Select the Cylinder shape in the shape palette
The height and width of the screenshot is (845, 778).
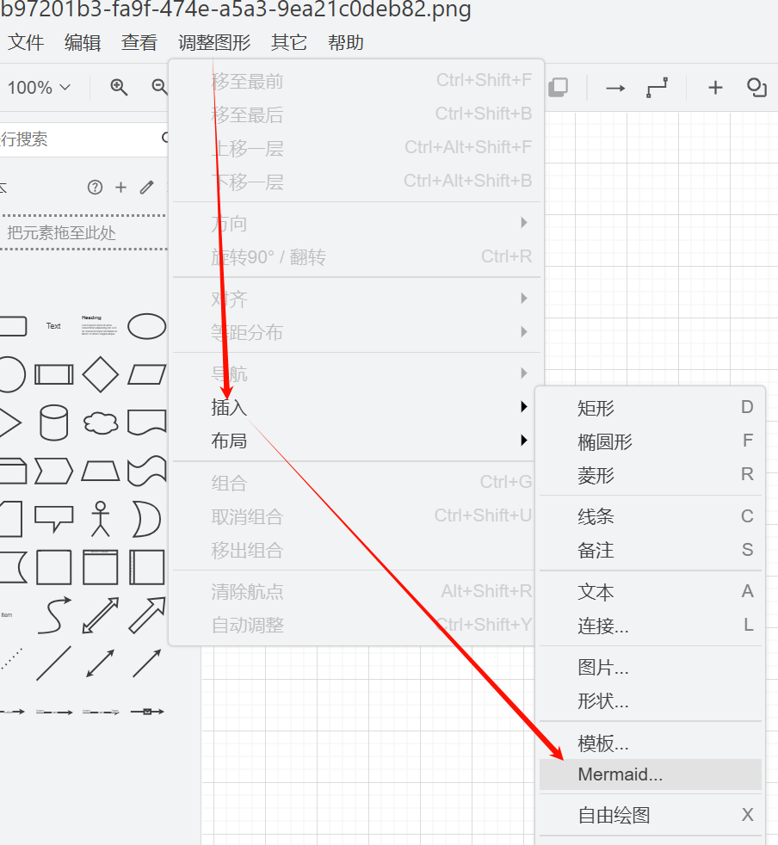(53, 421)
